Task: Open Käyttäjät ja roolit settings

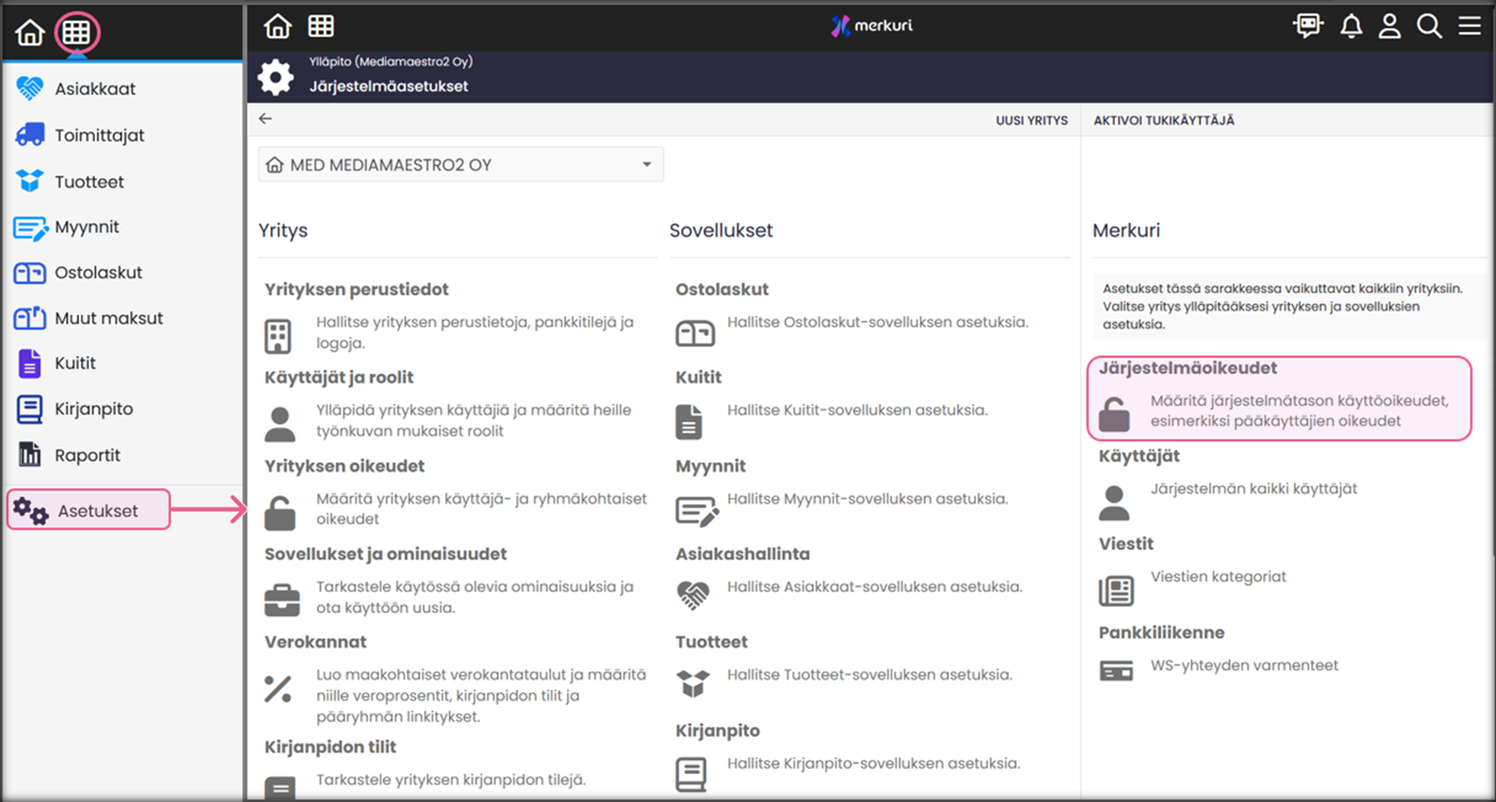Action: tap(339, 378)
